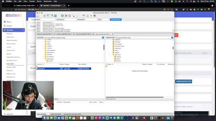Screen dimensions: 216x121
Task: Toggle the transfer queue display toolbar icon
Action: 55,16
